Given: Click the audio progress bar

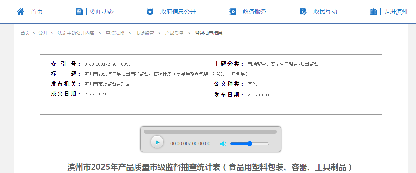Looking at the screenshot, I should pos(210,132).
